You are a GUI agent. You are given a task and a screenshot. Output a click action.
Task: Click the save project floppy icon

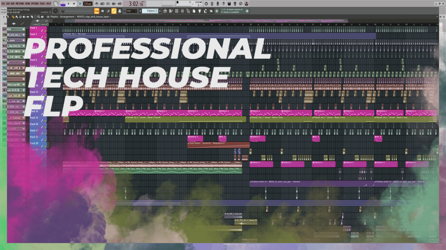coord(229,4)
